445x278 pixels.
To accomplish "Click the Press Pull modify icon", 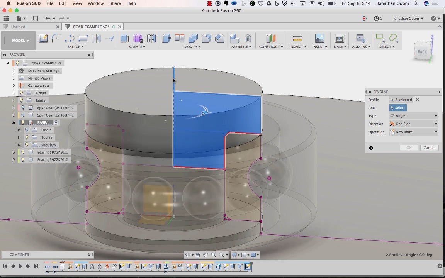I will tap(166, 38).
